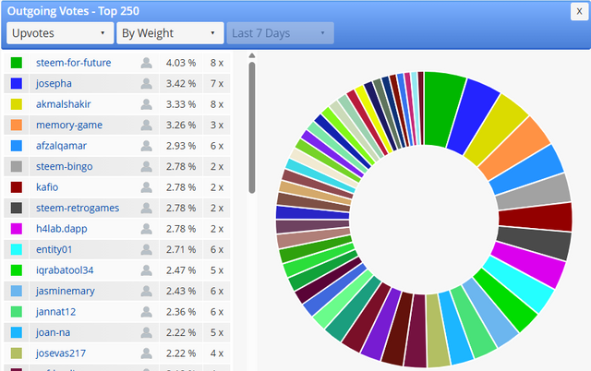Click the scrollbar up arrow

click(252, 55)
